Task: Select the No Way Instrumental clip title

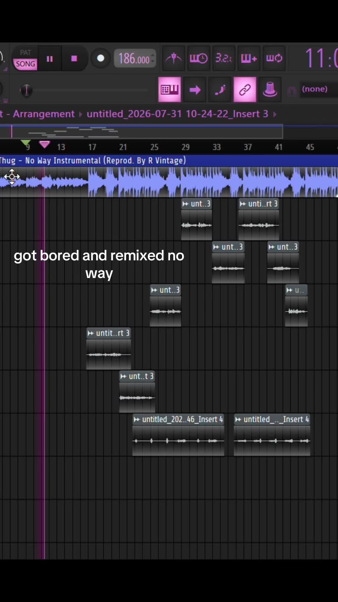Action: click(x=93, y=161)
